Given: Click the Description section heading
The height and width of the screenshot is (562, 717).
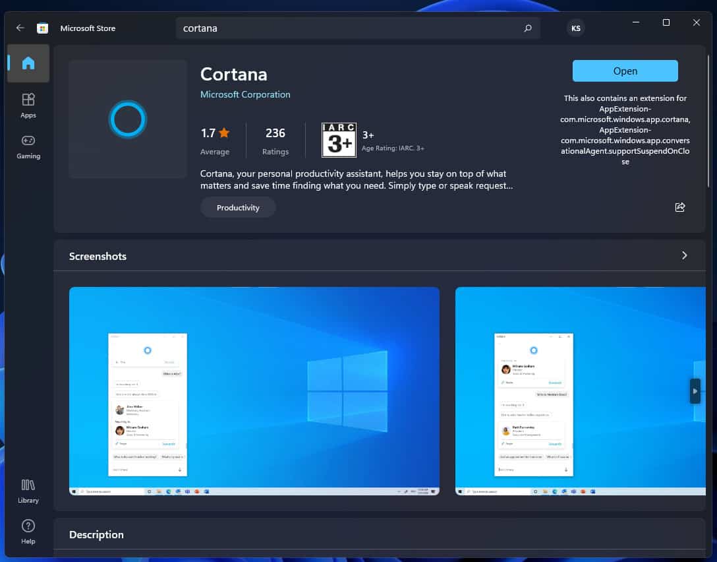Looking at the screenshot, I should (x=96, y=534).
